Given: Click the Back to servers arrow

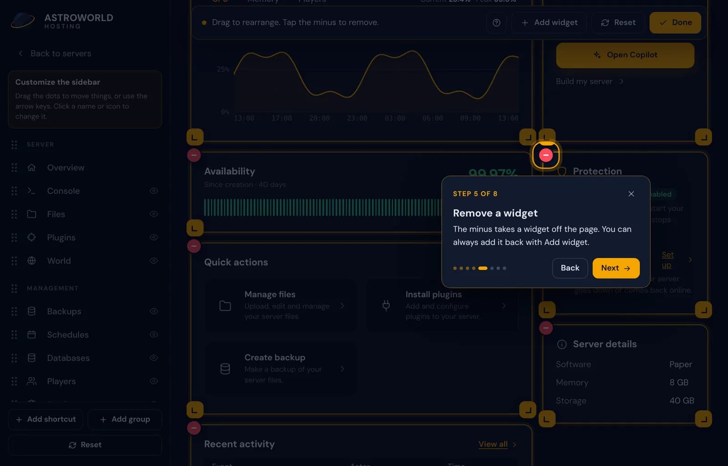Looking at the screenshot, I should [20, 54].
